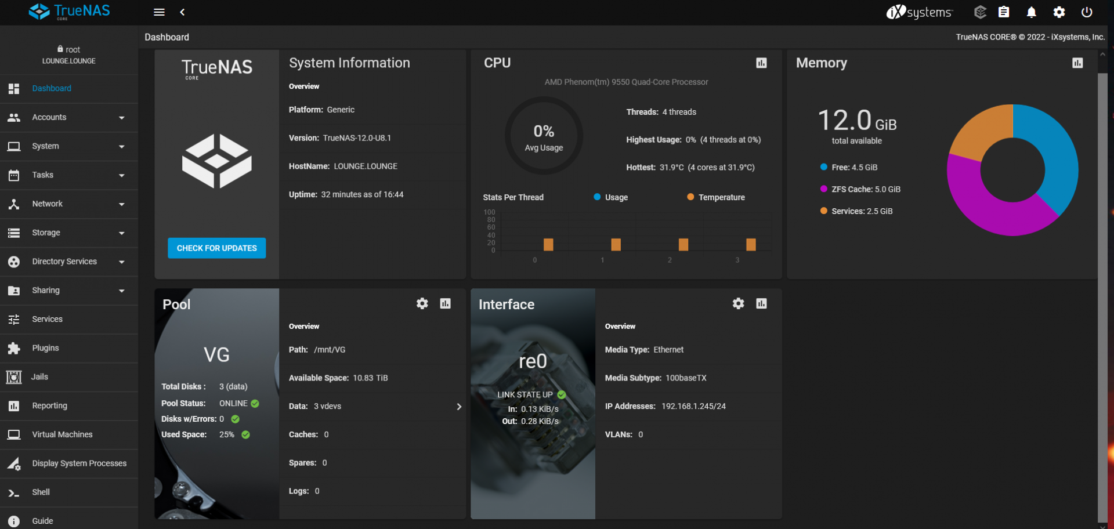Click the Storage disks icon
This screenshot has width=1114, height=529.
[x=14, y=233]
